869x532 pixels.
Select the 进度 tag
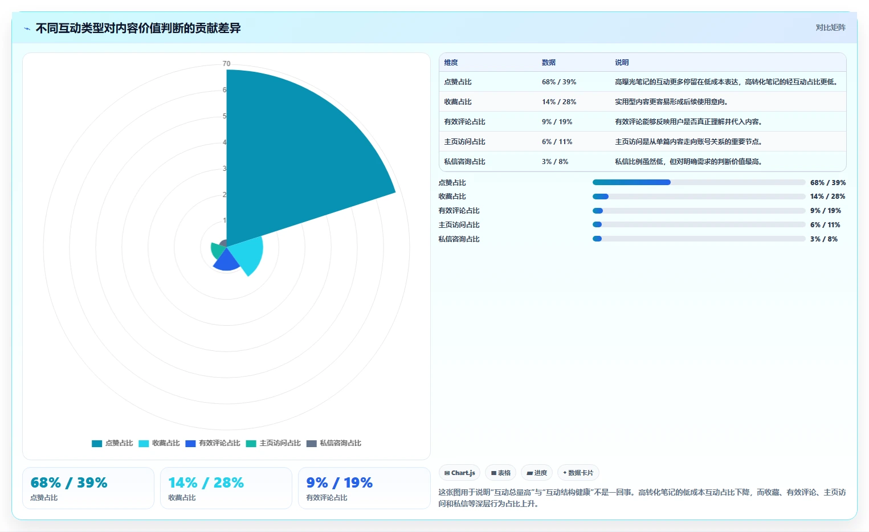(x=537, y=473)
